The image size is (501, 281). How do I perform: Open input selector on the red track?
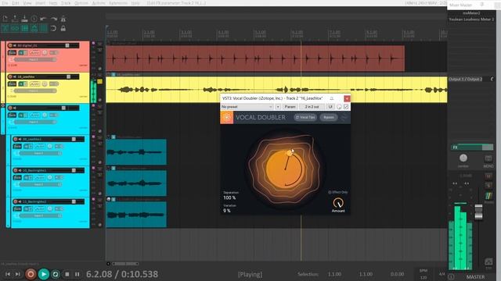[34, 59]
